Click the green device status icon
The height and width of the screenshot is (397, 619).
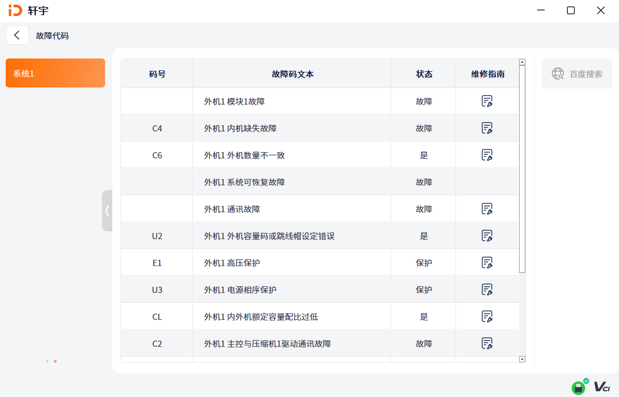point(579,387)
